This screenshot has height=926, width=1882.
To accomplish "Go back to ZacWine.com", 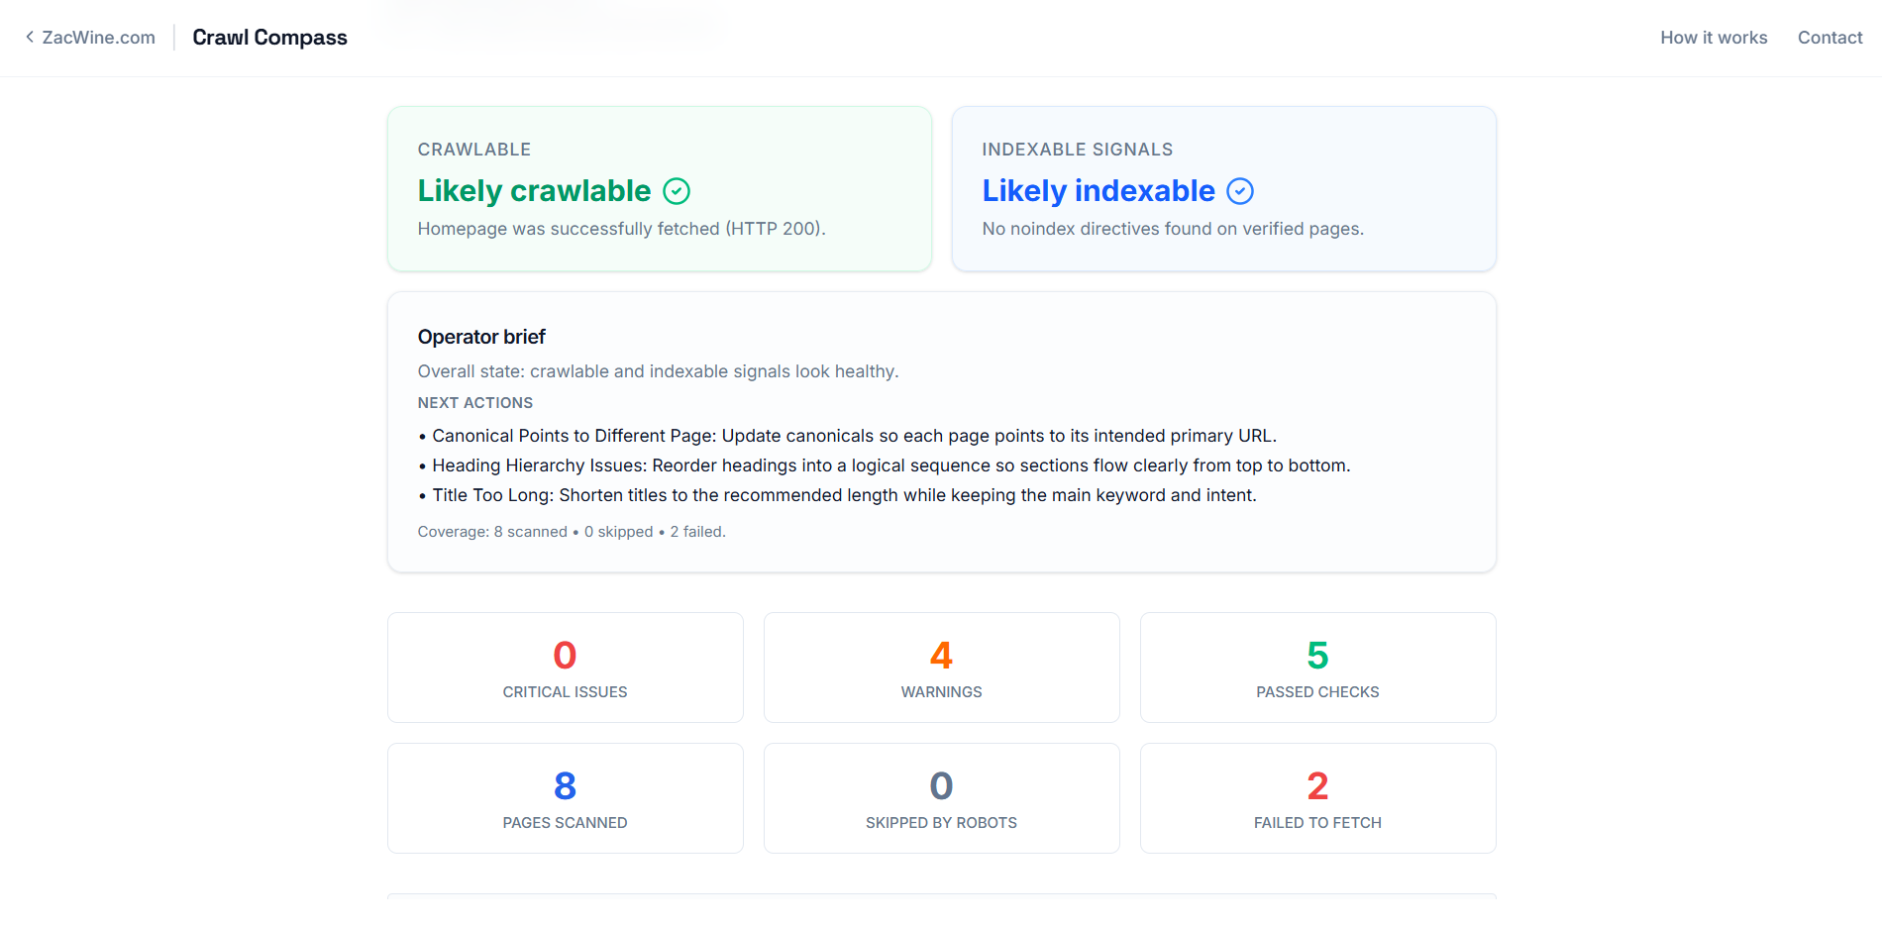I will point(90,38).
